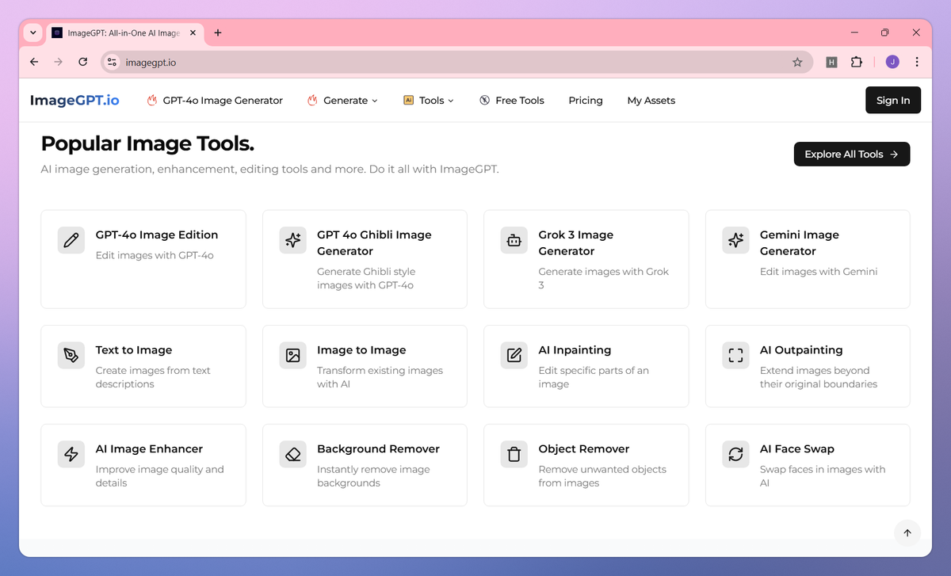Click the Explore All Tools button
This screenshot has width=951, height=576.
pyautogui.click(x=851, y=154)
